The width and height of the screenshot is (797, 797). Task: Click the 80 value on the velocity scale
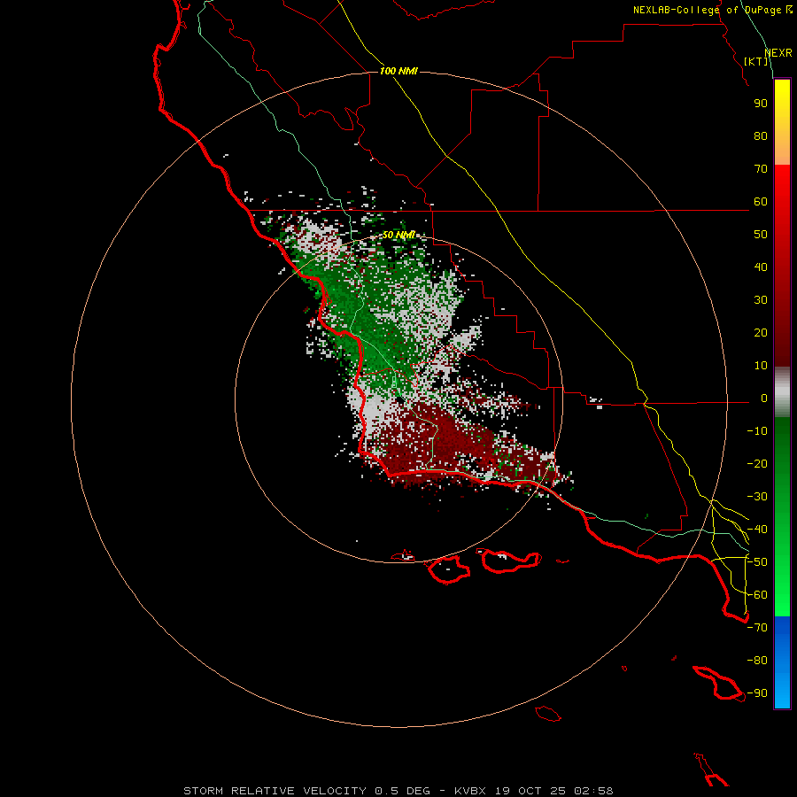pos(761,136)
